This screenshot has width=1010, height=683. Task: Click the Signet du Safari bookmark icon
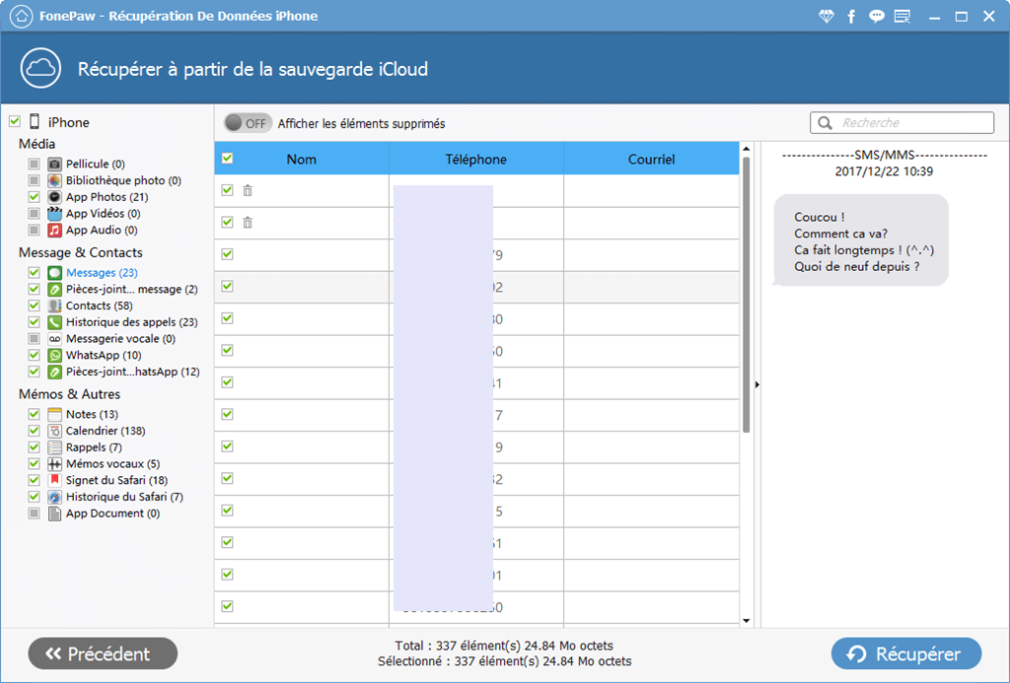point(55,480)
